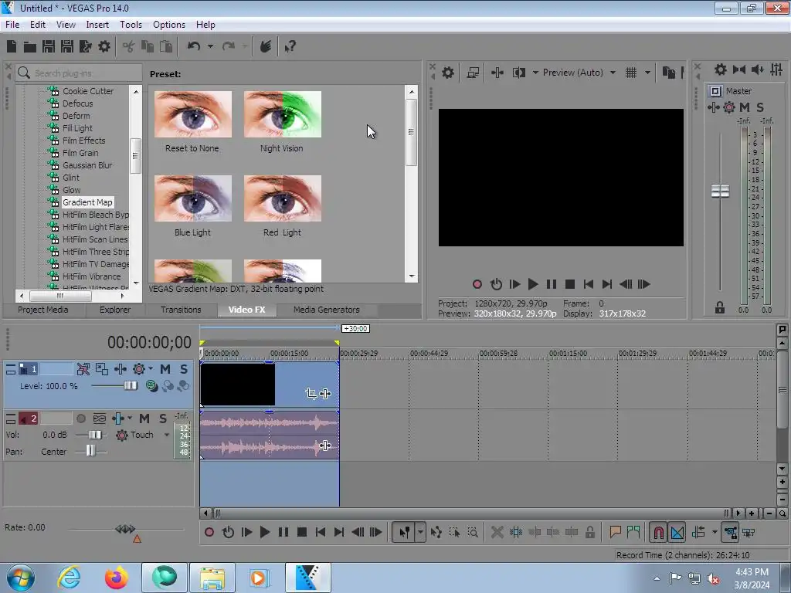Choose the Blue Light preset thumbnail

(x=192, y=198)
